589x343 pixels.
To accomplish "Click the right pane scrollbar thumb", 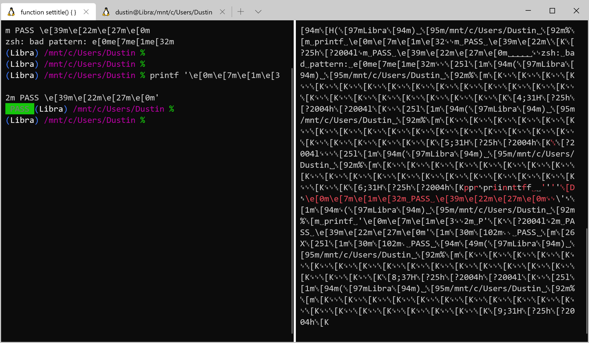I will (586, 280).
